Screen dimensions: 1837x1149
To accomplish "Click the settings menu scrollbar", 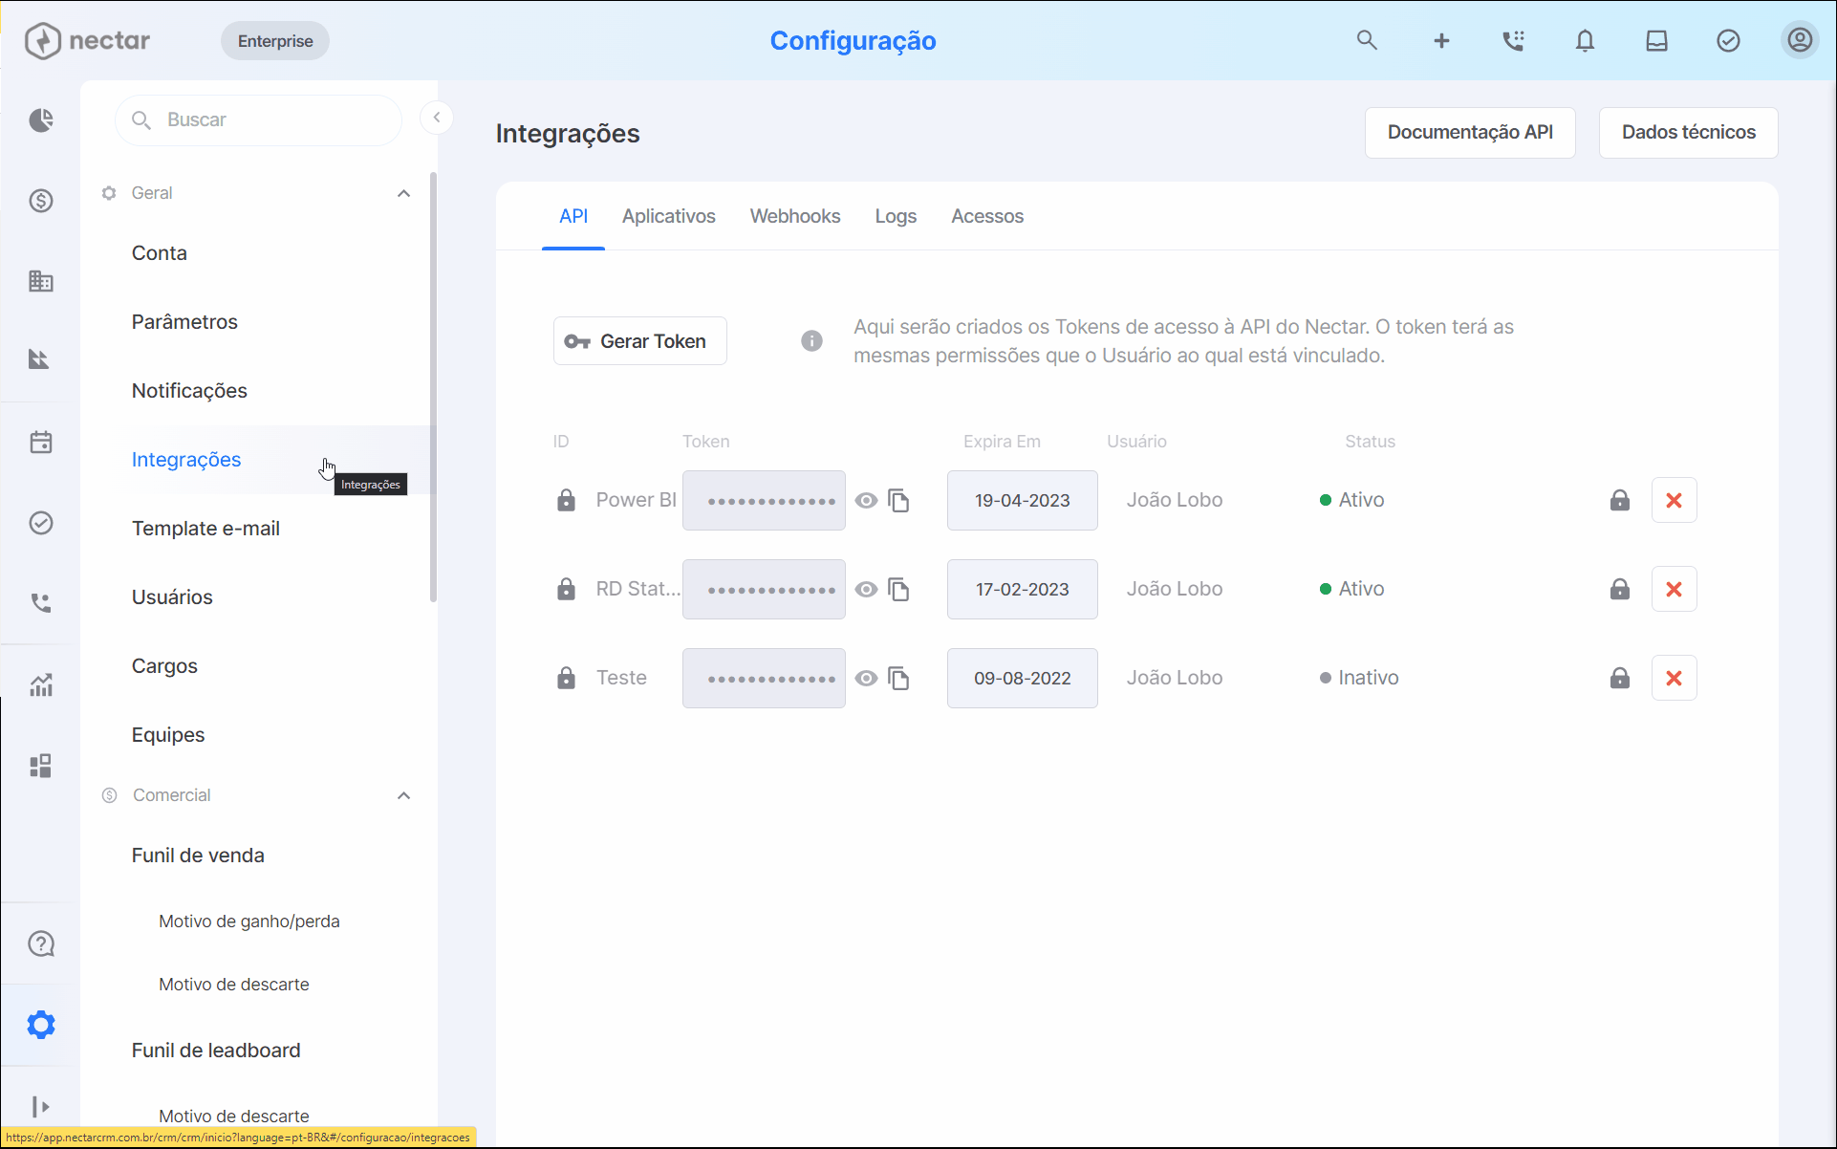I will 433,387.
